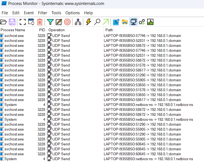The image size is (204, 167).
Task: Toggle Show Process and Thread Activity gears icon
Action: [x=142, y=22]
